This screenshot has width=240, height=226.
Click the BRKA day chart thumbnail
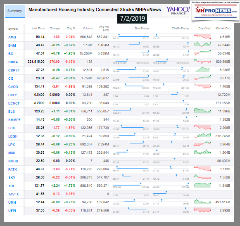click(x=202, y=61)
